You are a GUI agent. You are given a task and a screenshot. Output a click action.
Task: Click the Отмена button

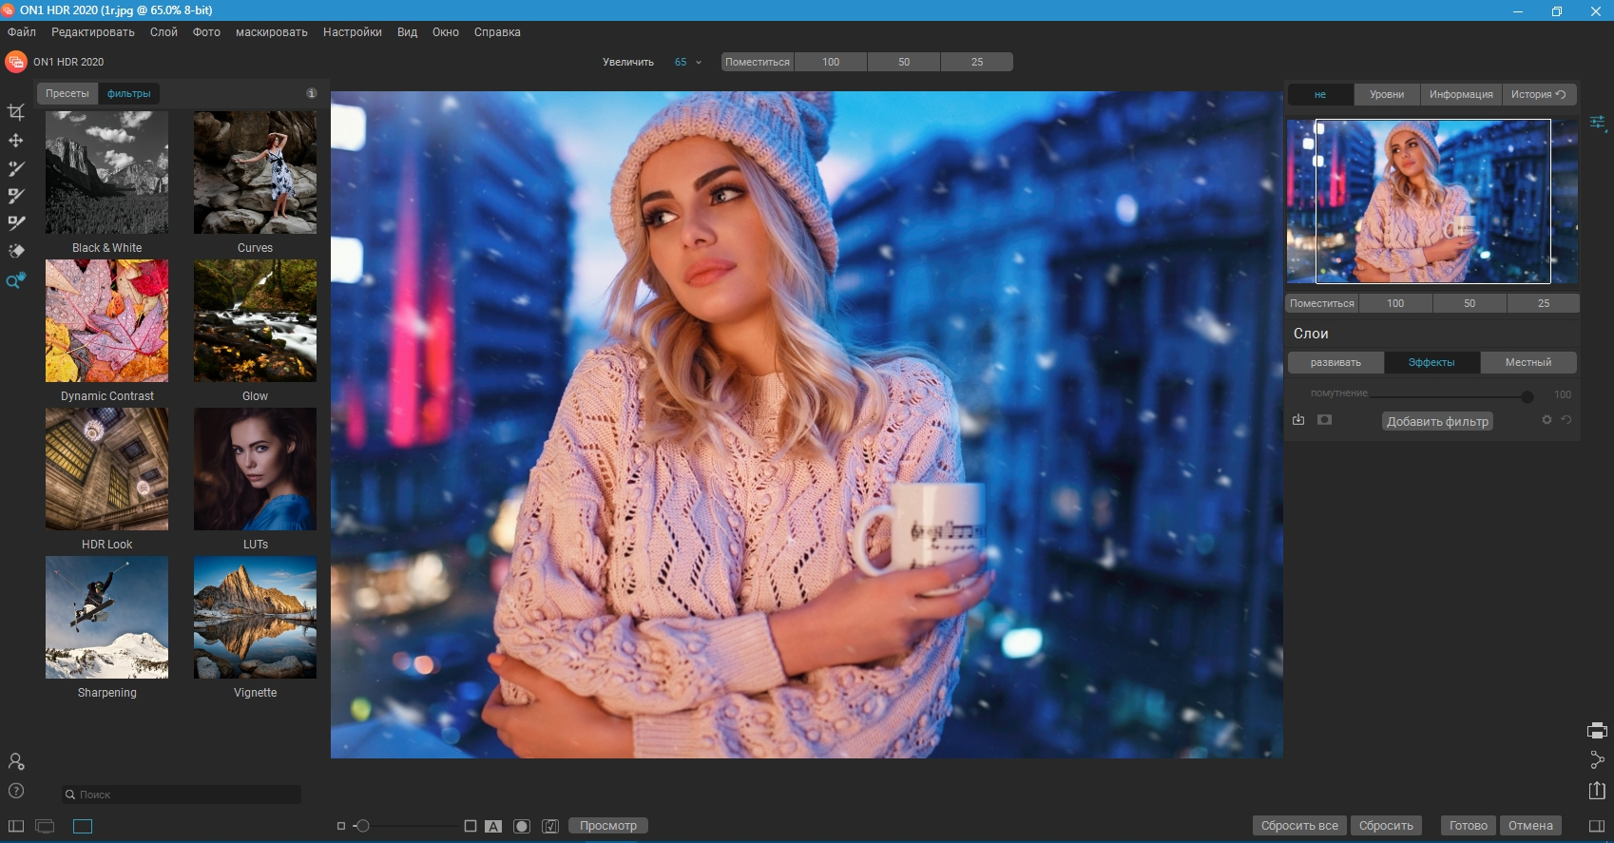pos(1530,826)
